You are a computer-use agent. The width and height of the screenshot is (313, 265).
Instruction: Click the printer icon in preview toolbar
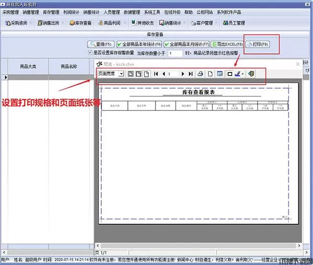point(200,74)
